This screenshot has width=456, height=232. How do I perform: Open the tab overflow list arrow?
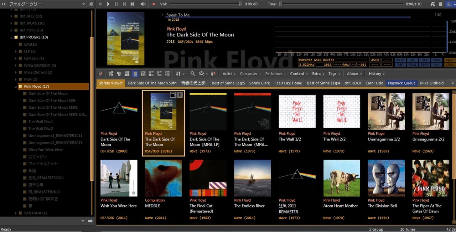click(453, 83)
